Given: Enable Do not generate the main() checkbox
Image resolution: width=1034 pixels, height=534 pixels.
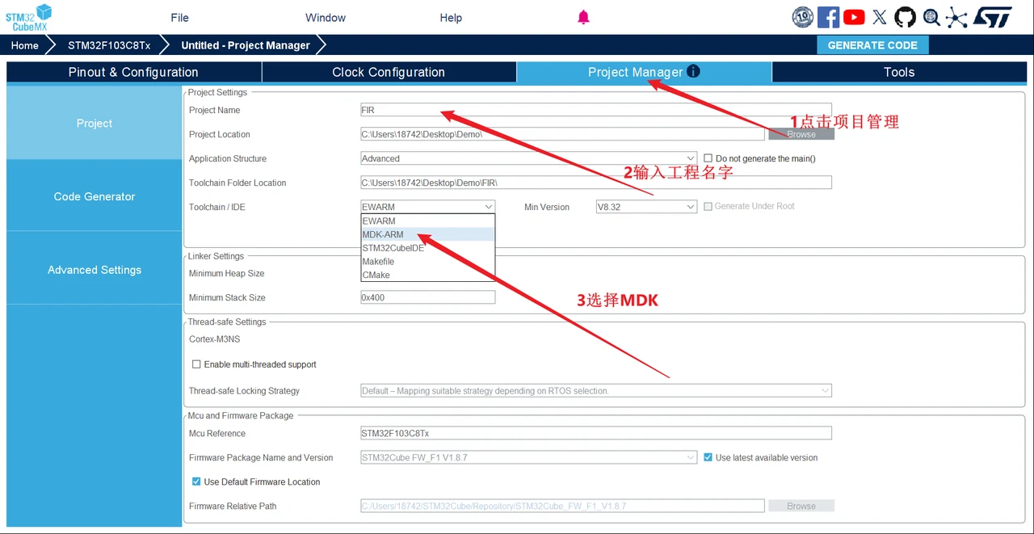Looking at the screenshot, I should point(708,158).
